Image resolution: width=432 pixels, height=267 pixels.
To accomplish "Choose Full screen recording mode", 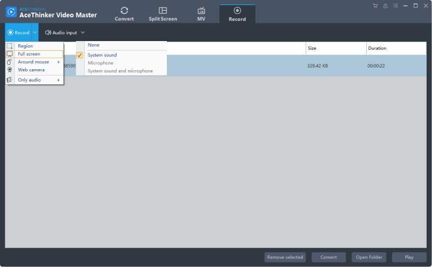I will [x=35, y=54].
